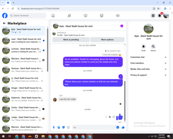173x139 pixels.
Task: Open Kyla conversation in the chat list
Action: pyautogui.click(x=23, y=31)
